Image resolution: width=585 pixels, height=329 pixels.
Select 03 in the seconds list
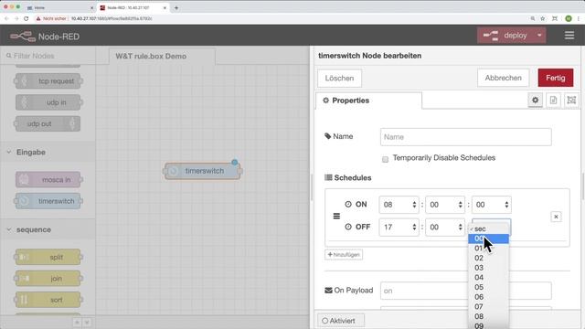tap(488, 268)
